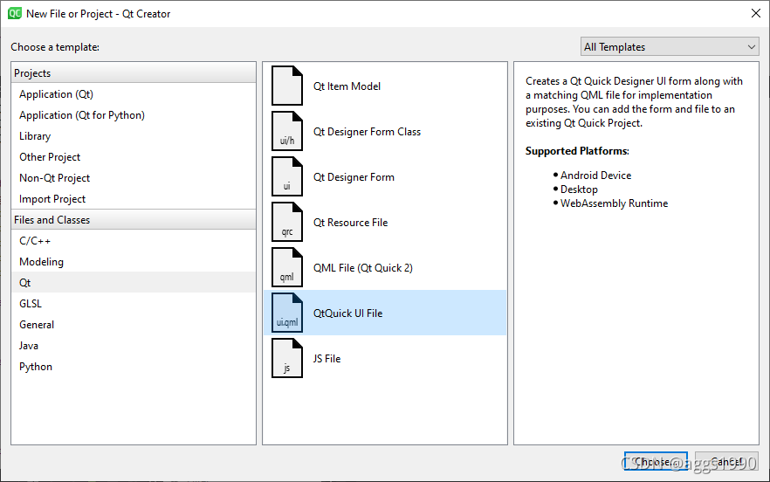Click the ui Qt Designer Form icon

287,177
